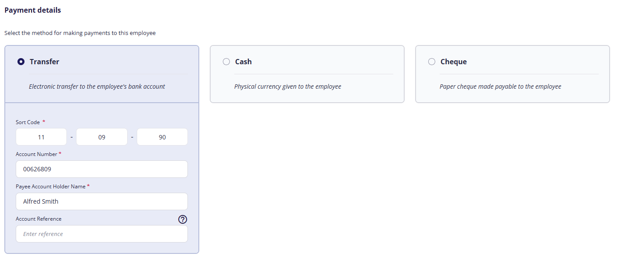617x260 pixels.
Task: Click the 'Electronic transfer to the employee's bank account' text
Action: pos(97,87)
